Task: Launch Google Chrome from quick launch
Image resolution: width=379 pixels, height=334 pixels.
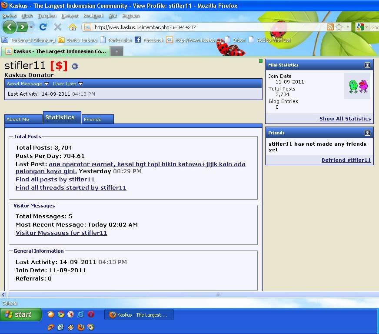Action: 61,314
